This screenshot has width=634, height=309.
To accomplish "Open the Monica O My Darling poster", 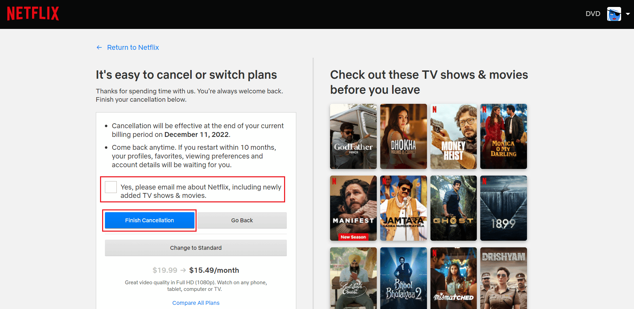I will 504,136.
